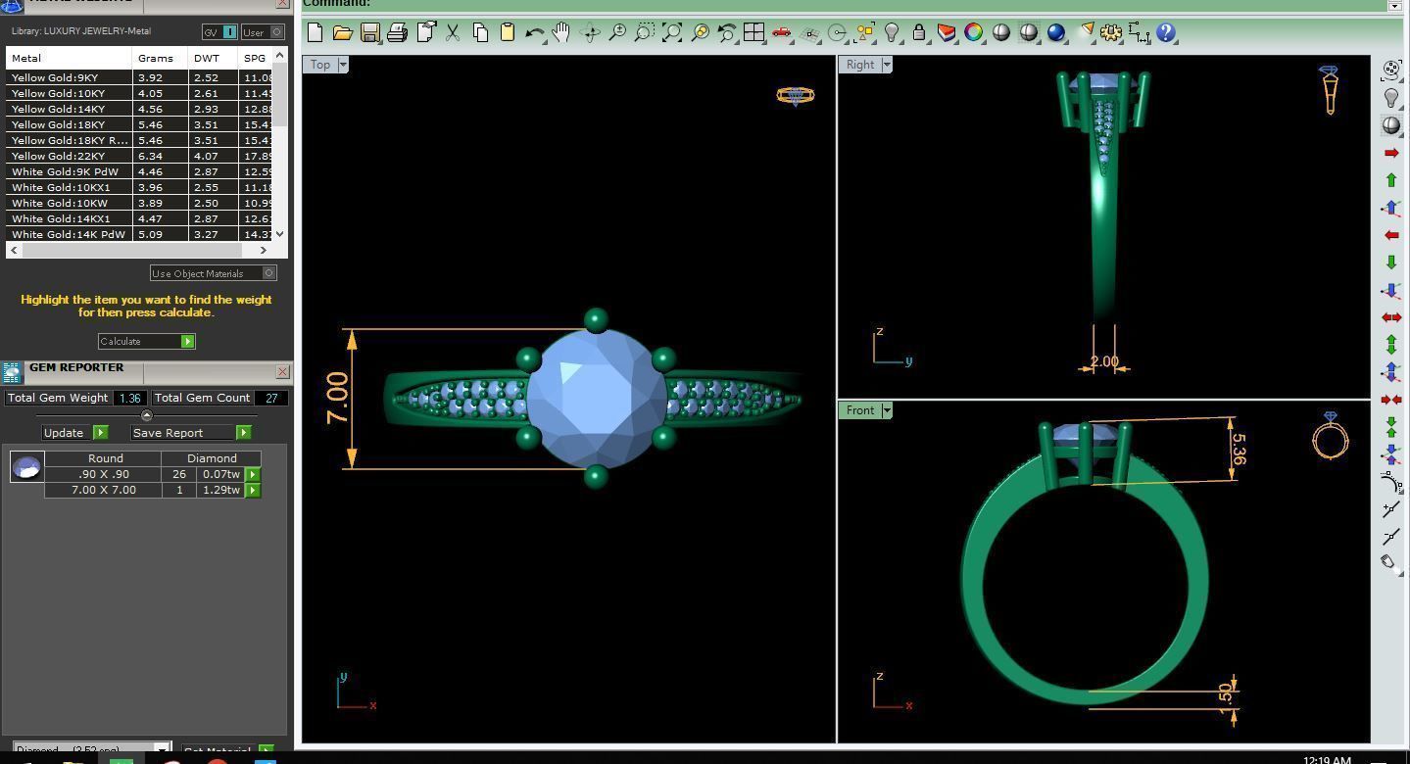Screen dimensions: 1410x764
Task: Select the Zoom dynamic magnifier tool
Action: (617, 32)
